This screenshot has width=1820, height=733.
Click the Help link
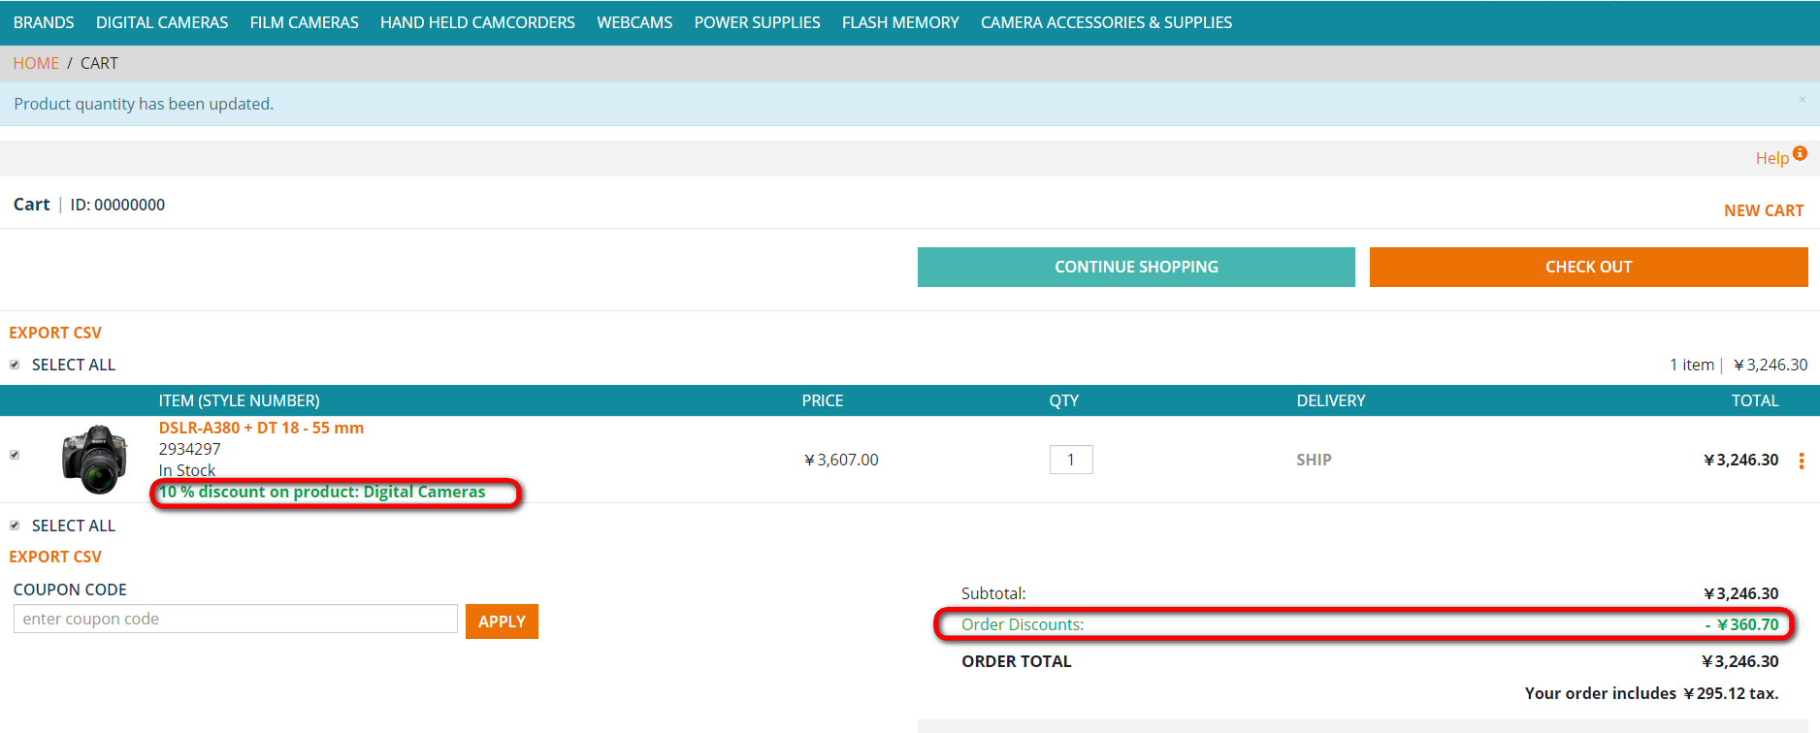pos(1771,158)
